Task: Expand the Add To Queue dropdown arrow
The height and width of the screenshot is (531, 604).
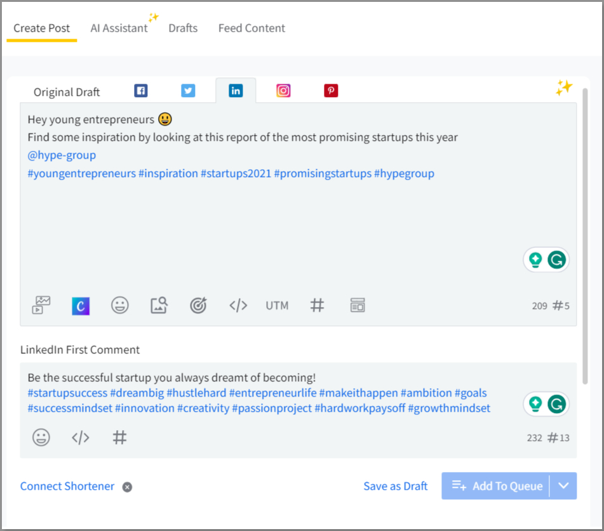Action: coord(563,486)
